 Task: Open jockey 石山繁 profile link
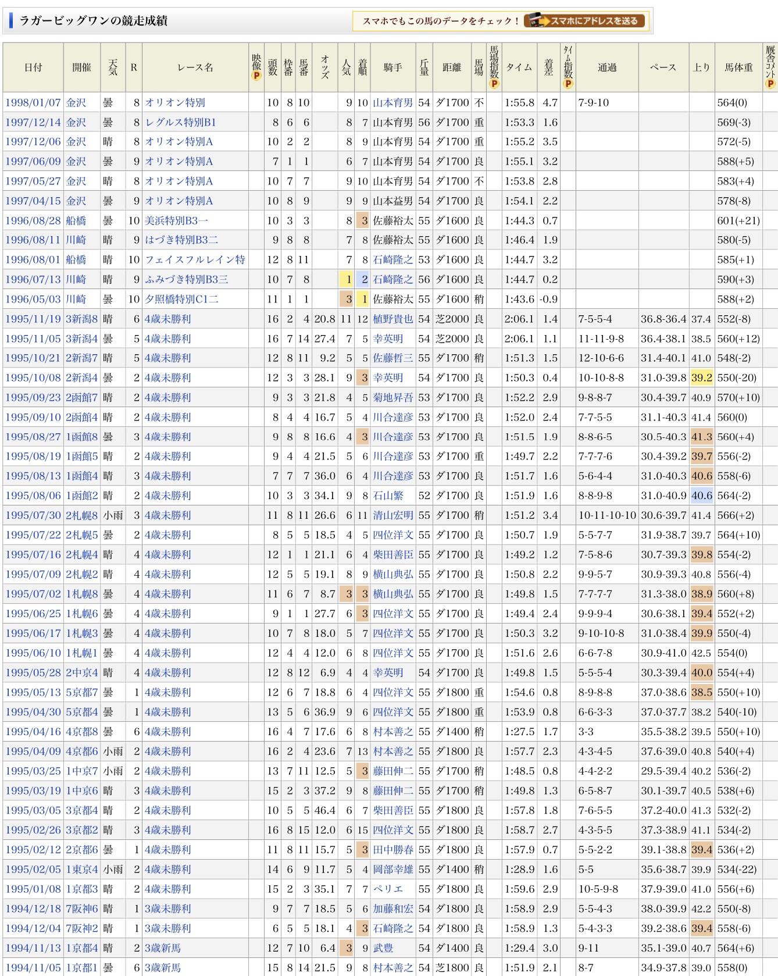pos(388,496)
